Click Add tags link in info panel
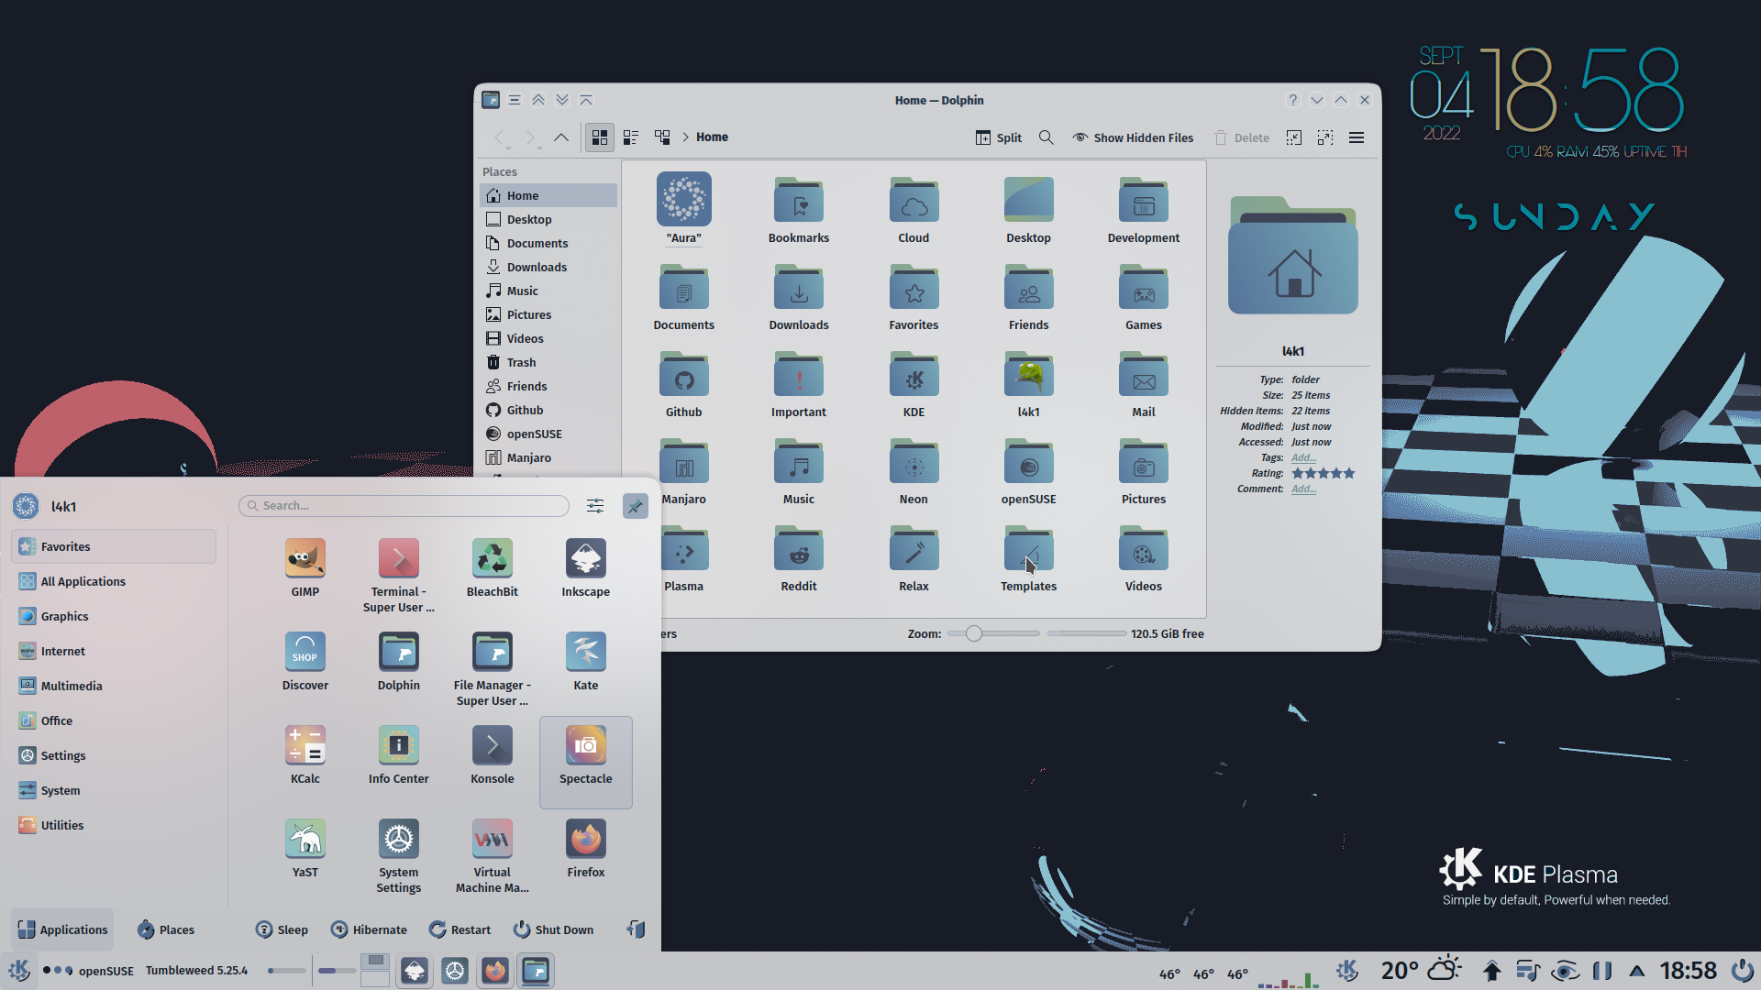This screenshot has width=1761, height=990. 1303,457
